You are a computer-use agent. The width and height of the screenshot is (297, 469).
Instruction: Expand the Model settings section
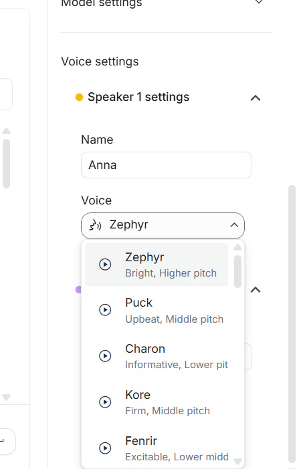(259, 2)
